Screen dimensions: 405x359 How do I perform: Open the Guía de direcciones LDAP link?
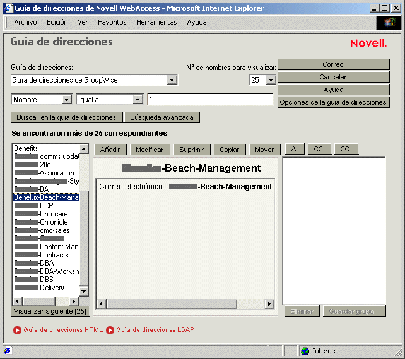[x=155, y=330]
